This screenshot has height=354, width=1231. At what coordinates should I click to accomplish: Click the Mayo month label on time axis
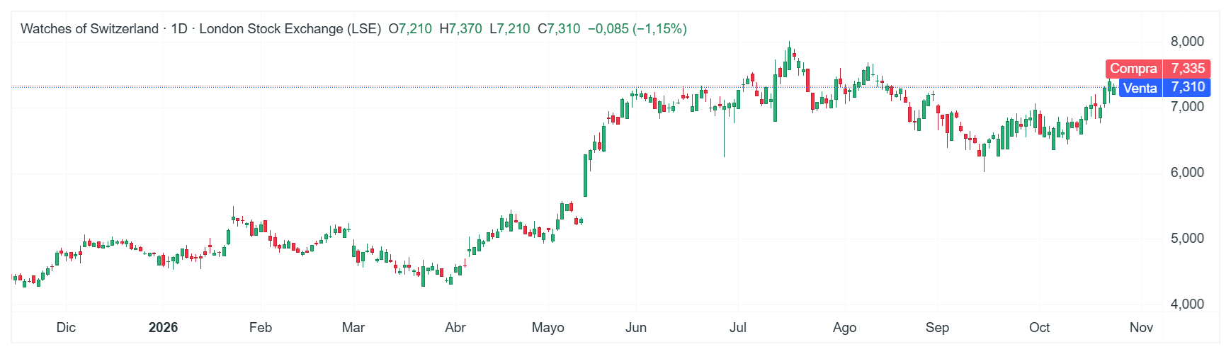(548, 327)
